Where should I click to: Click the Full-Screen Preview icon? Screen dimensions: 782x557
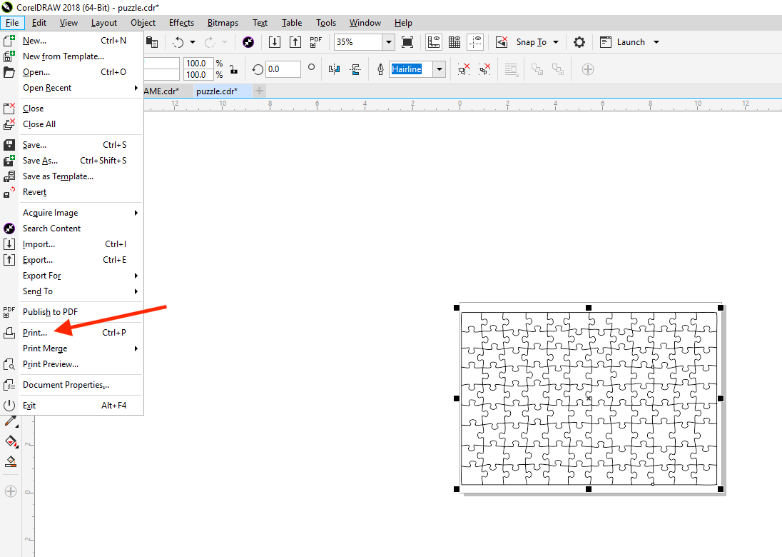coord(407,42)
